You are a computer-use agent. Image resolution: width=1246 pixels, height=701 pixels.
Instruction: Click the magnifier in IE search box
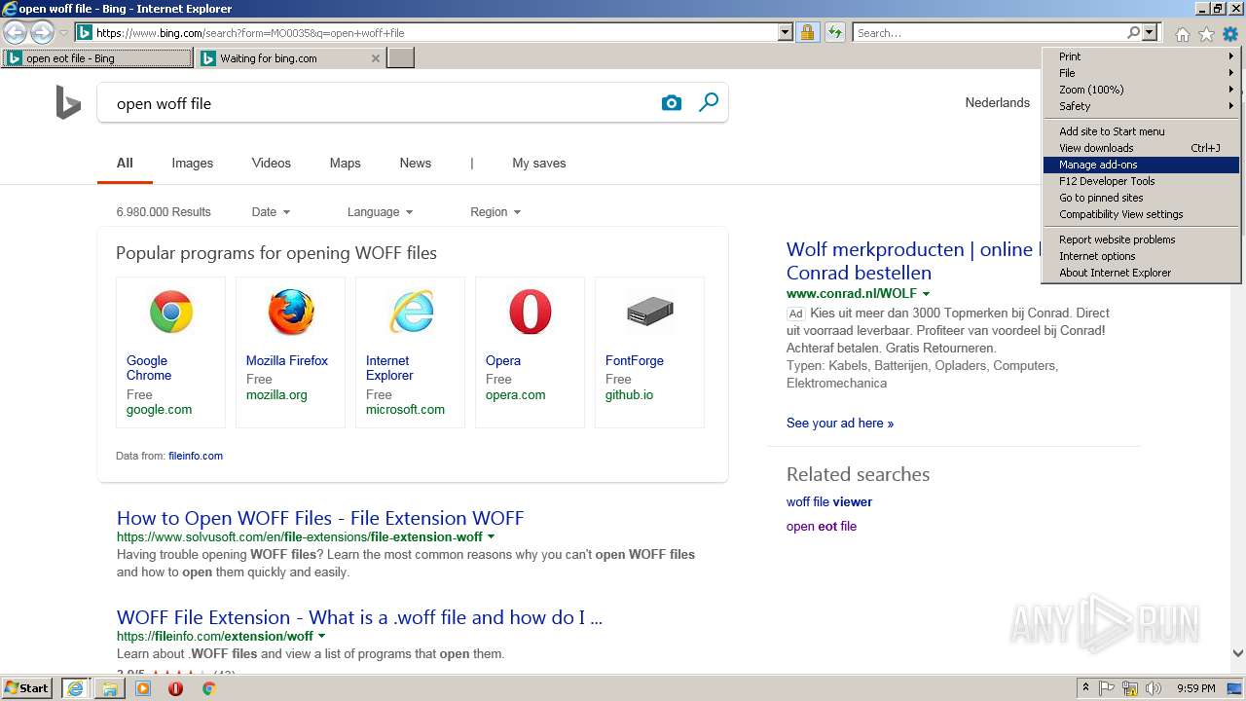[x=1133, y=32]
